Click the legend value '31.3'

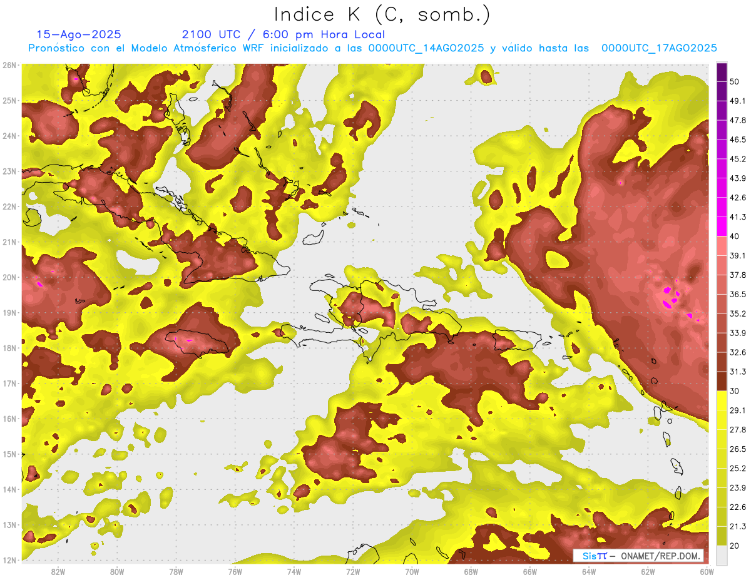(737, 372)
